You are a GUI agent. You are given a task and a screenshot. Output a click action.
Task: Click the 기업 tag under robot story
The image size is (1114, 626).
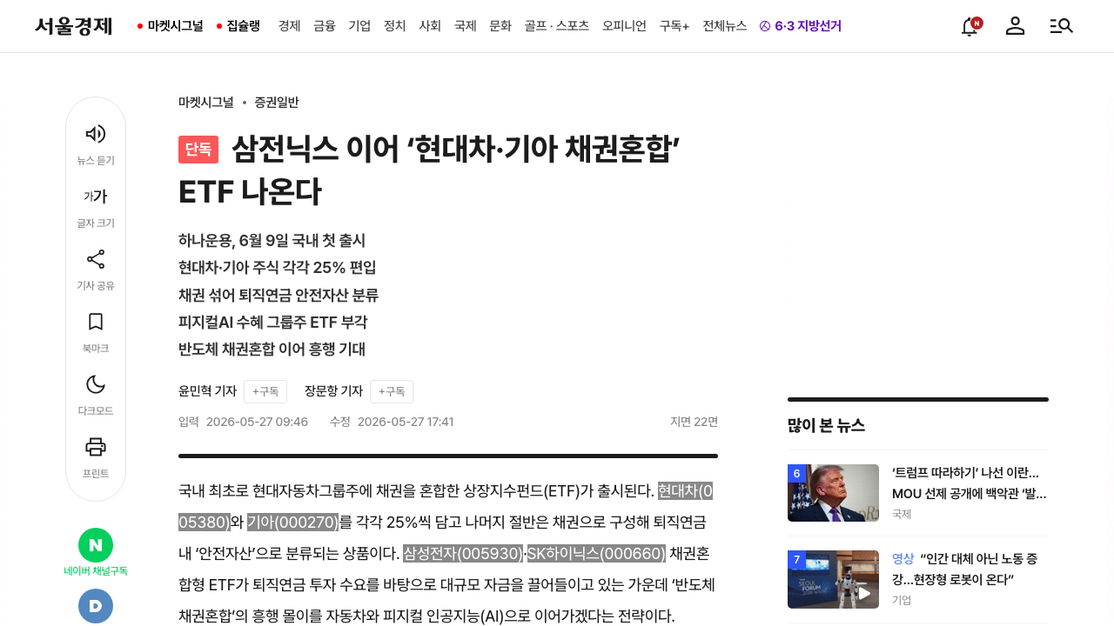[902, 600]
